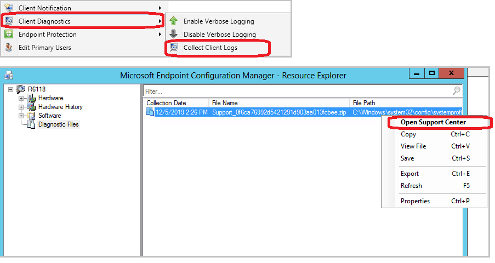Image resolution: width=495 pixels, height=263 pixels.
Task: Click Enable Verbose Logging
Action: [228, 21]
